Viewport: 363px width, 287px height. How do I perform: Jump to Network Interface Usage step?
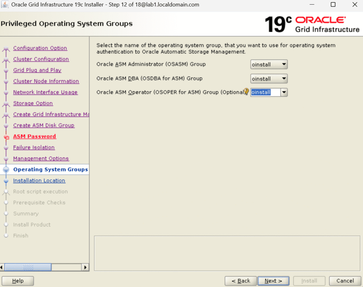(x=45, y=92)
